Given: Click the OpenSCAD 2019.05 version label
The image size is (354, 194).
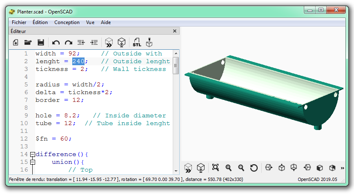Looking at the screenshot, I should [317, 179].
